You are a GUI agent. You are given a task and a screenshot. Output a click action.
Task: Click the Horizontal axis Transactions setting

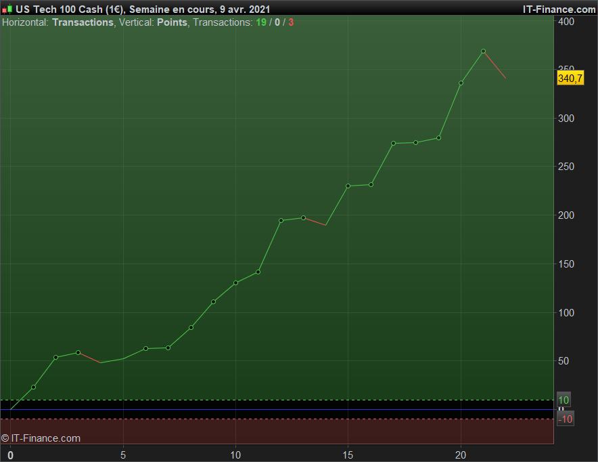pos(83,22)
